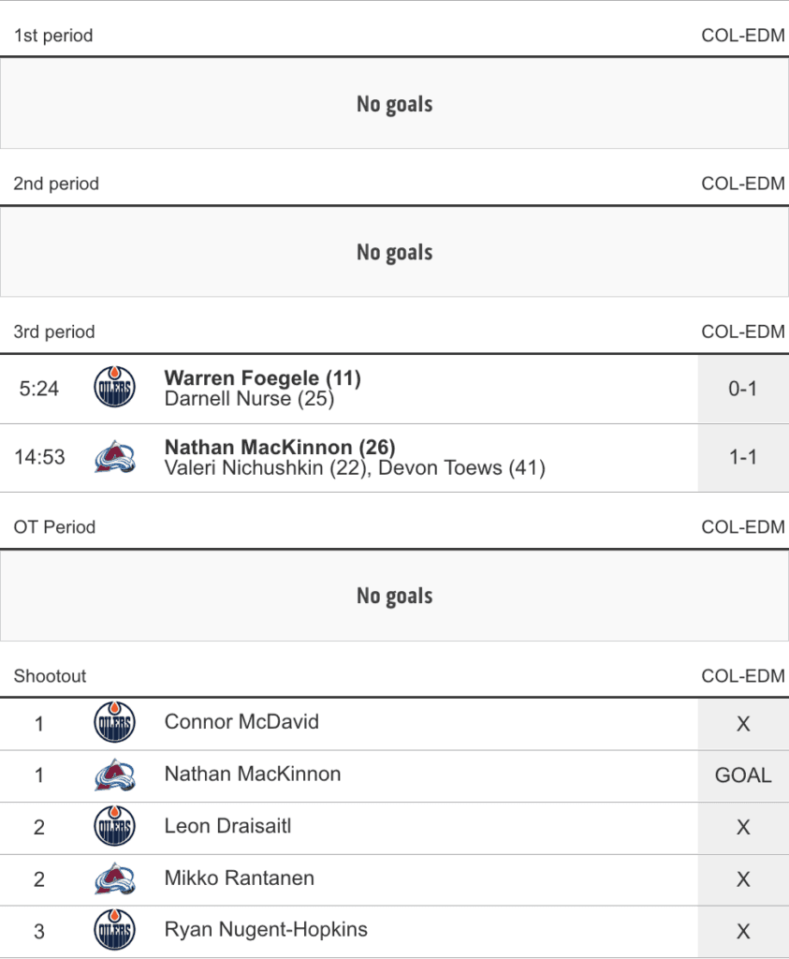
Task: Click the Avalanche logo beside Mikko Rantanen
Action: 114,879
